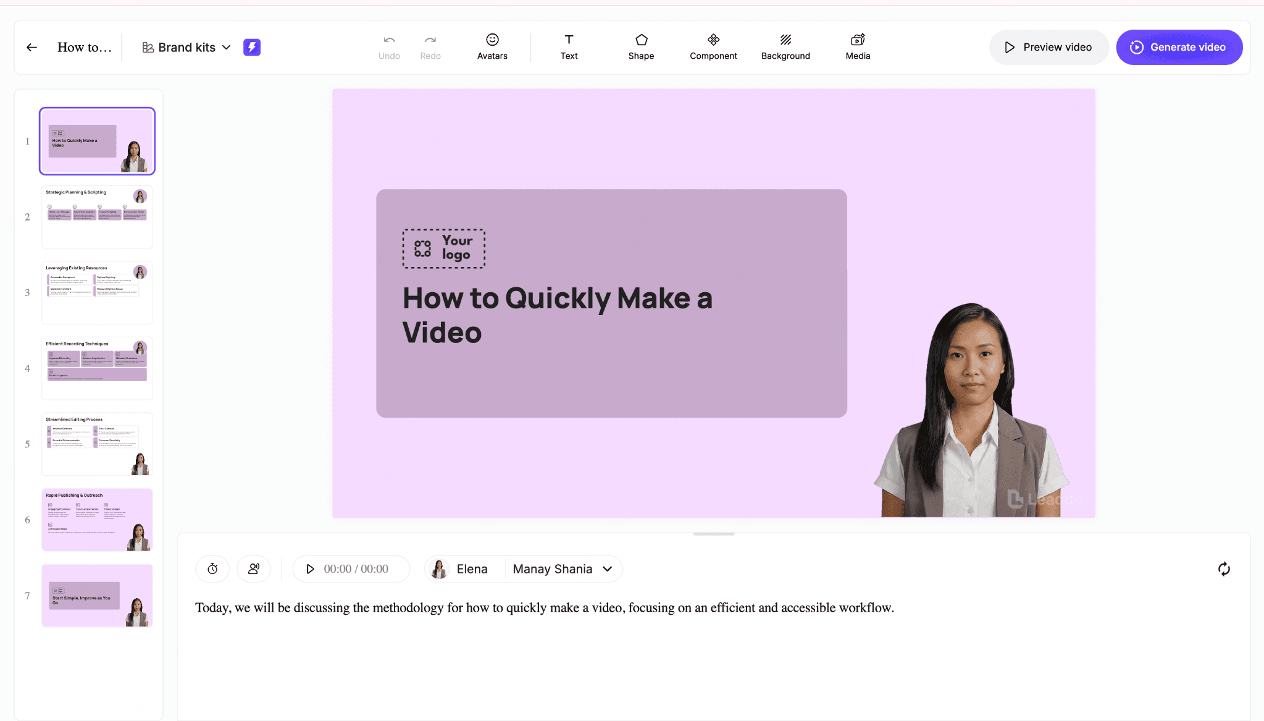Screen dimensions: 1264x721
Task: Open the Avatars panel
Action: tap(492, 46)
